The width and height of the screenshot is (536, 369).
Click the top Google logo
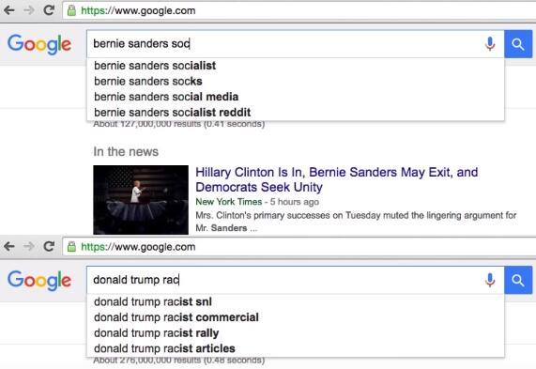tap(39, 44)
